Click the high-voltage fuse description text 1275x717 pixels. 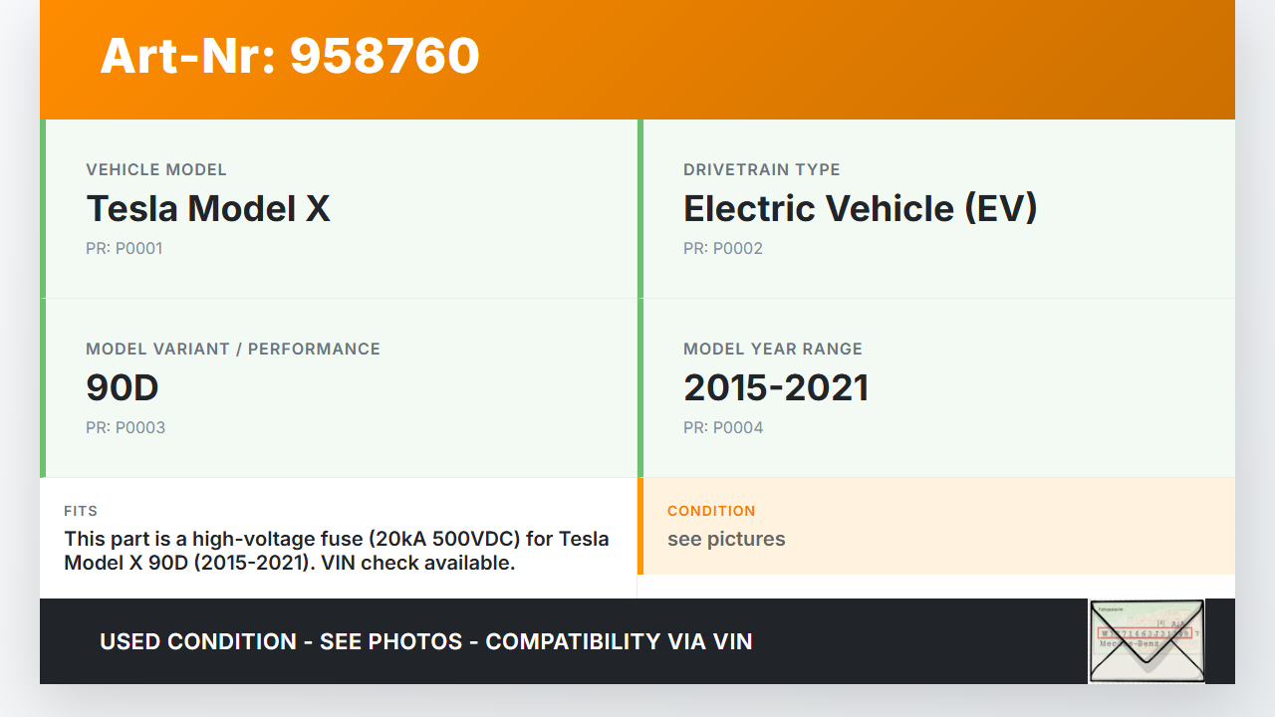click(337, 551)
